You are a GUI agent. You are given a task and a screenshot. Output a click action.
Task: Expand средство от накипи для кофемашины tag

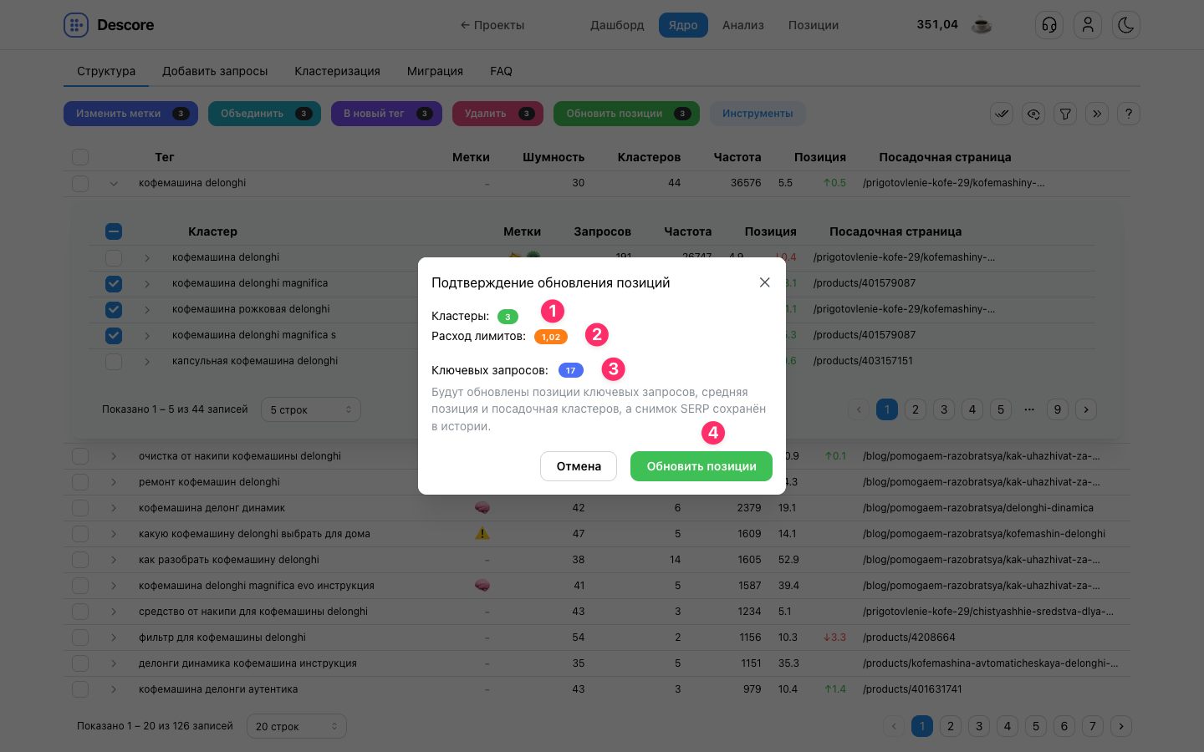point(114,612)
